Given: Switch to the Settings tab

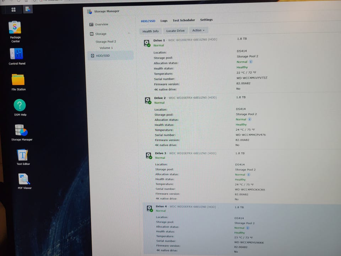Looking at the screenshot, I should [206, 20].
